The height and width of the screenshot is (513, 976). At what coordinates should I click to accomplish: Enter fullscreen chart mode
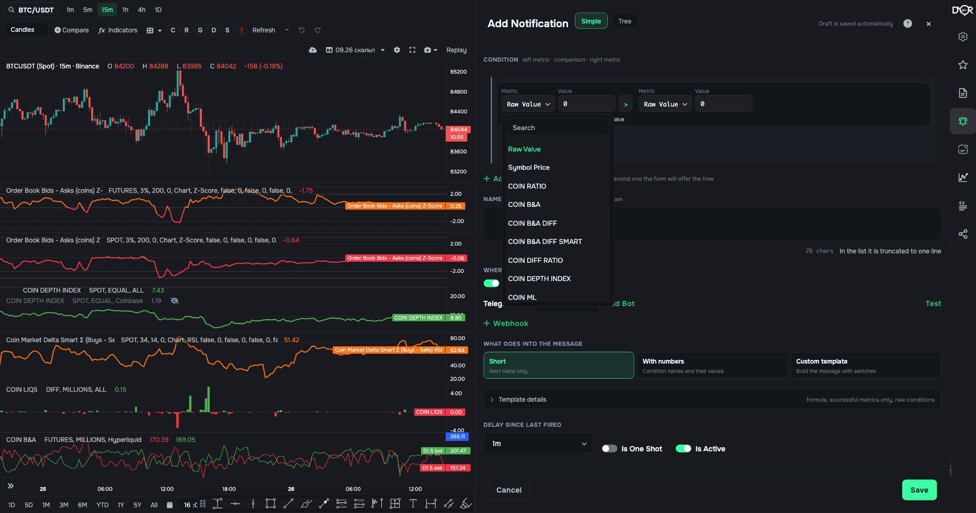pos(412,50)
